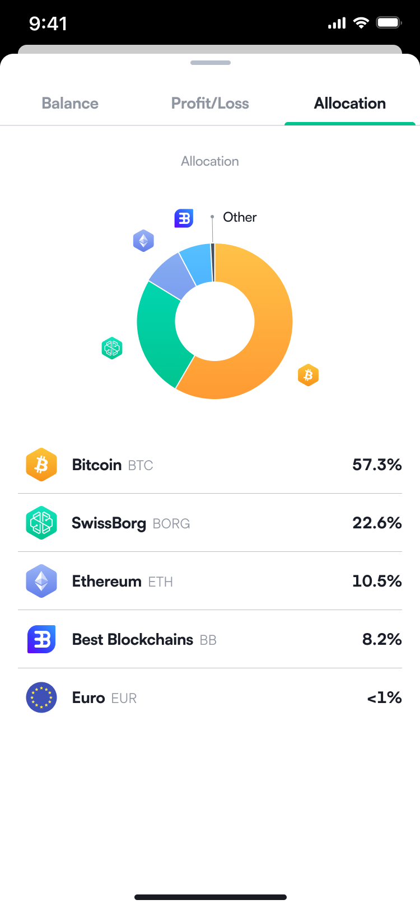Click the Bitcoin icon in the asset list

41,465
